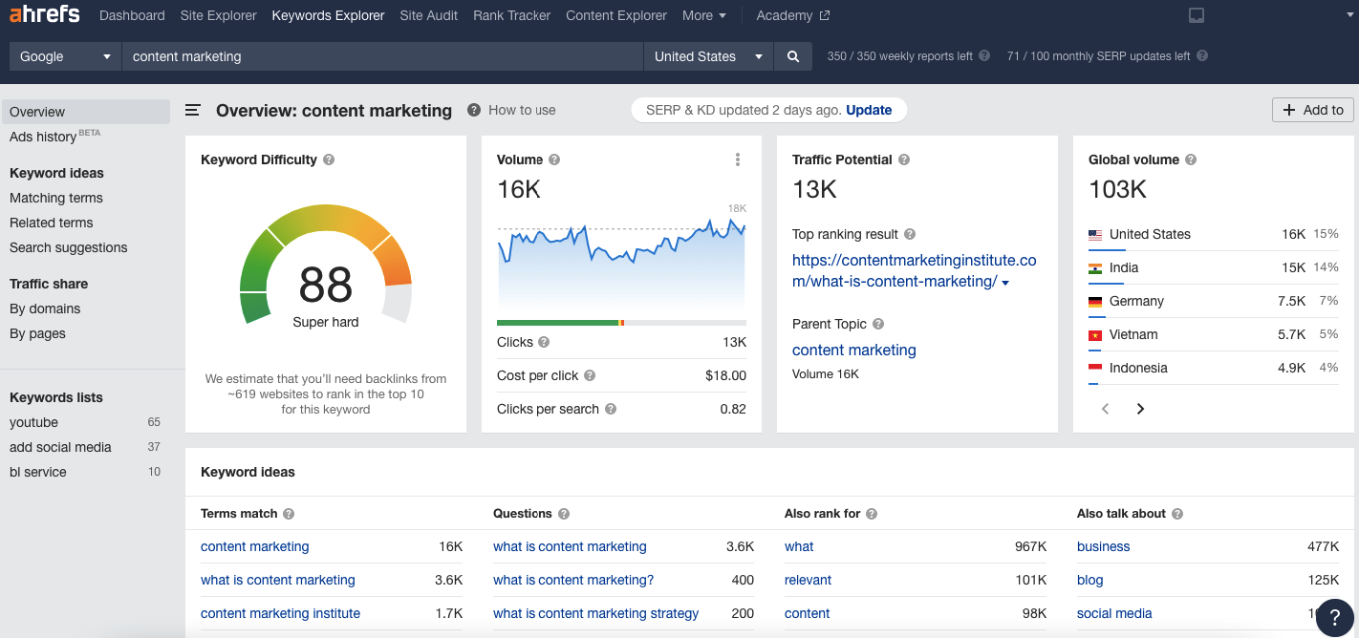Click the Keyword Difficulty help icon
This screenshot has height=638, width=1359.
(x=329, y=159)
